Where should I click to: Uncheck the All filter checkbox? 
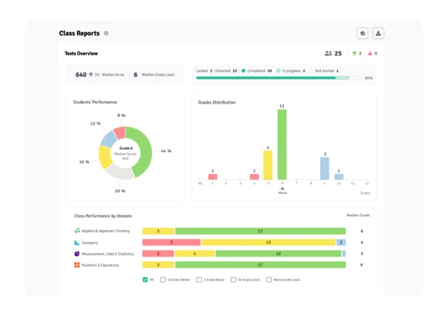145,280
